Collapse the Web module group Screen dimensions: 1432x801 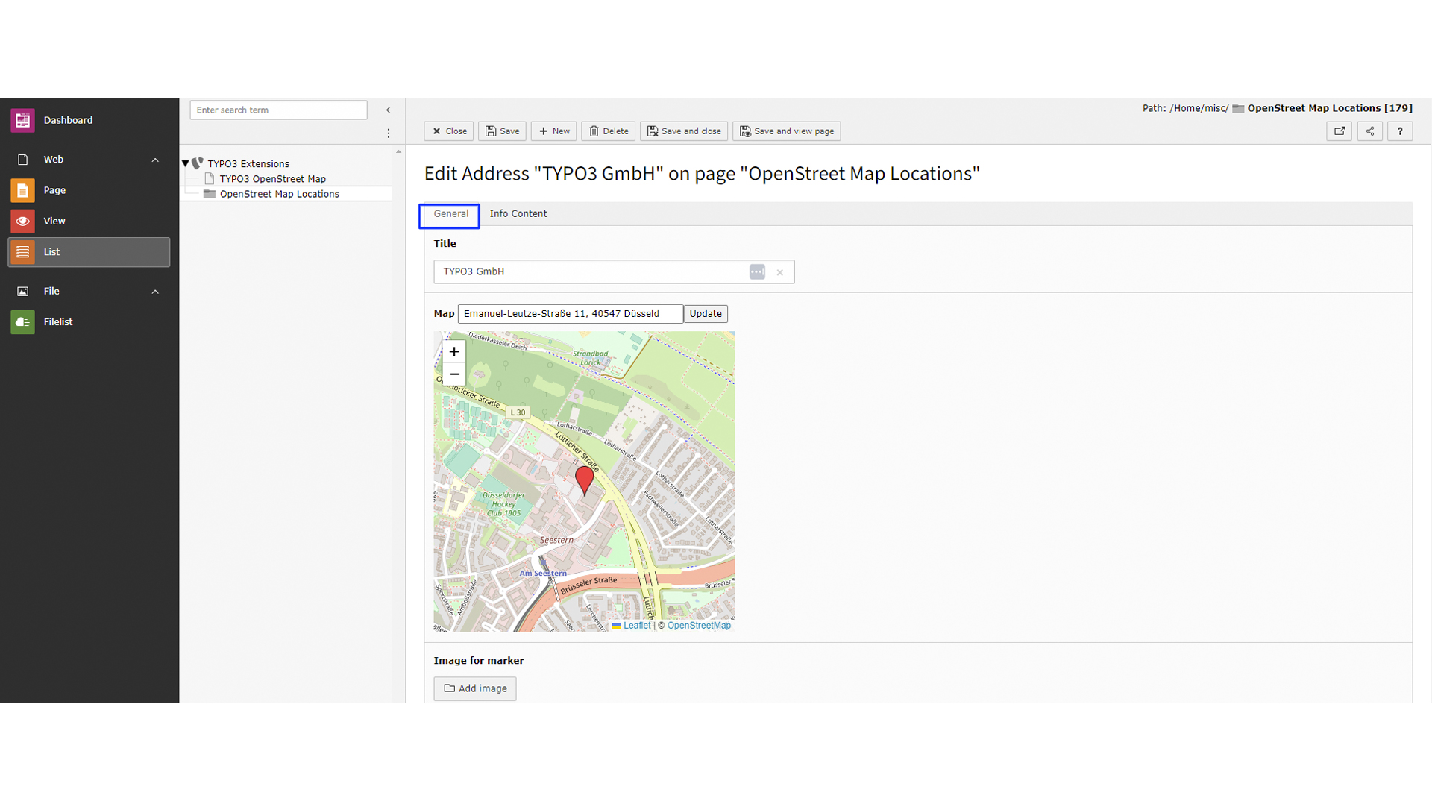(x=155, y=160)
